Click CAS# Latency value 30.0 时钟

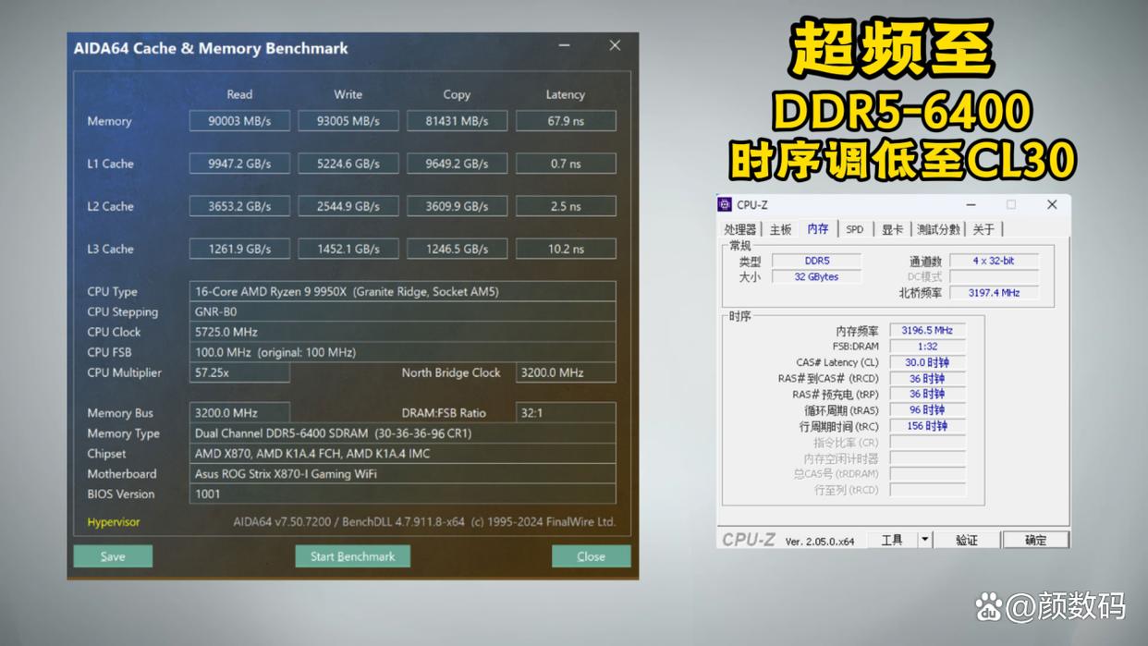927,363
